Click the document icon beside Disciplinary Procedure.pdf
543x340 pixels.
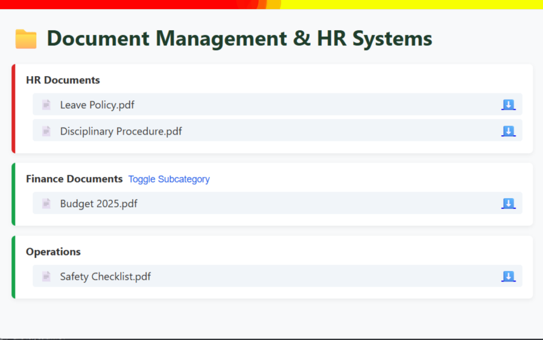tap(46, 131)
